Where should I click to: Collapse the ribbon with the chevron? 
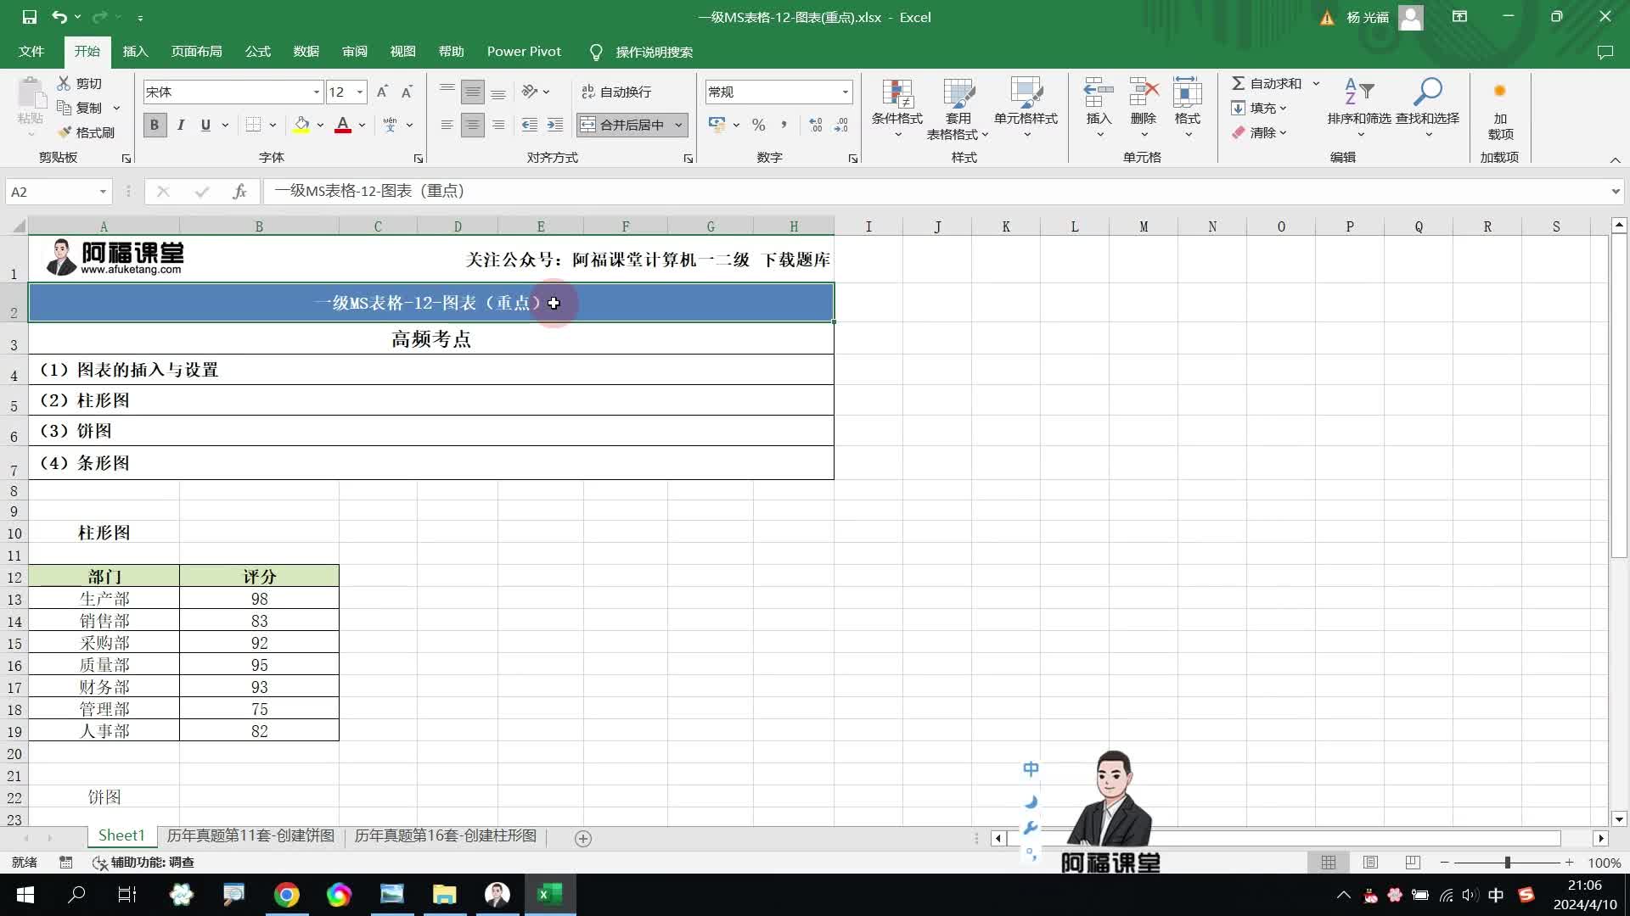coord(1615,159)
